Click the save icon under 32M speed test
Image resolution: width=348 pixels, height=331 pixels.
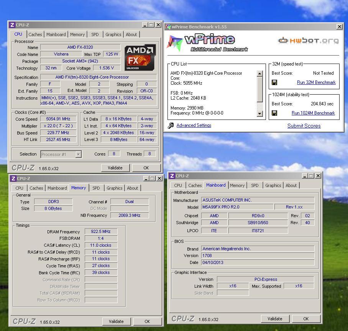coord(274,82)
